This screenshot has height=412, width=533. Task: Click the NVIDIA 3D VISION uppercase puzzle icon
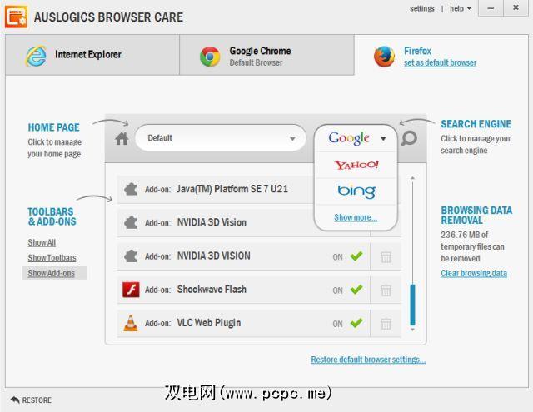click(131, 256)
